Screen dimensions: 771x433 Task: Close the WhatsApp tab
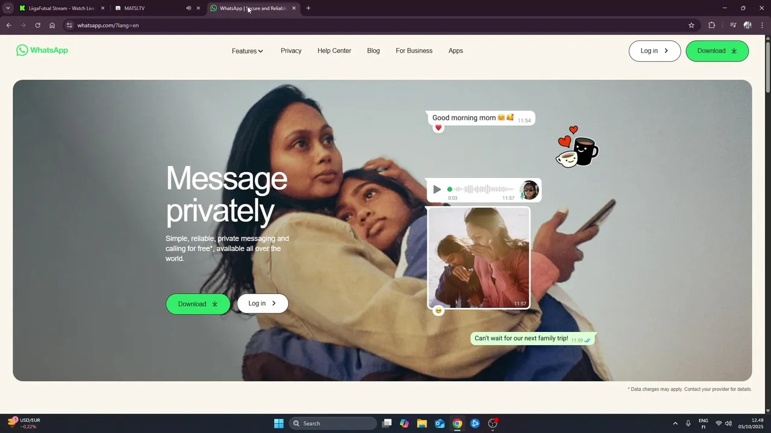tap(294, 8)
